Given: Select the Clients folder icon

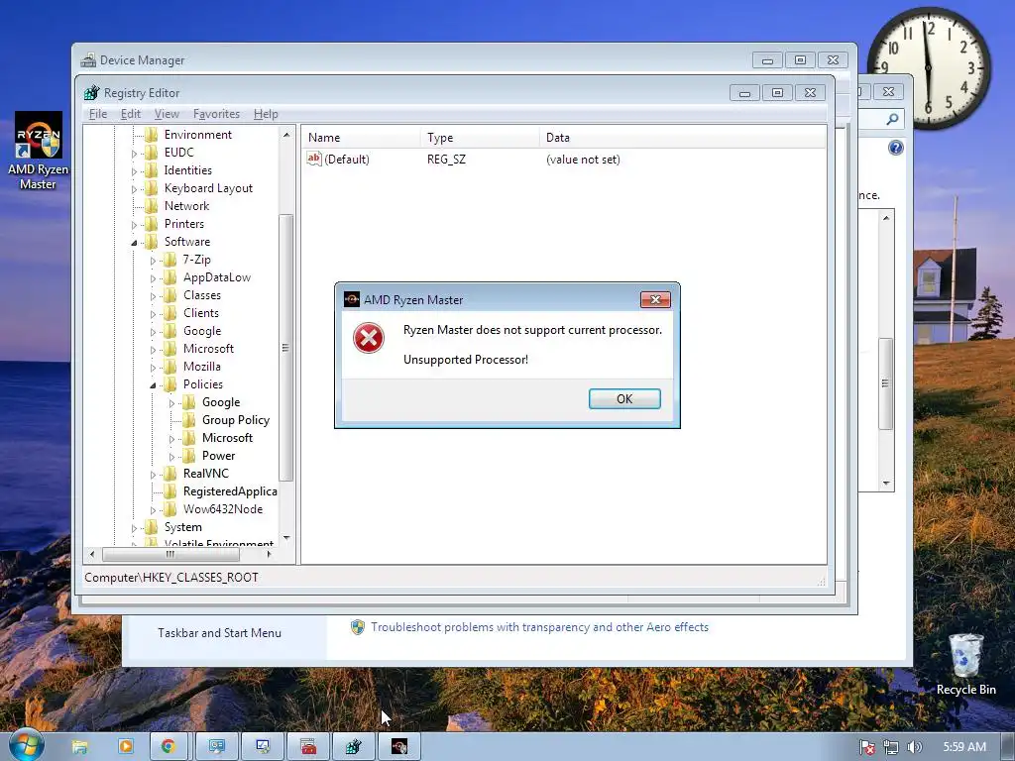Looking at the screenshot, I should (170, 312).
